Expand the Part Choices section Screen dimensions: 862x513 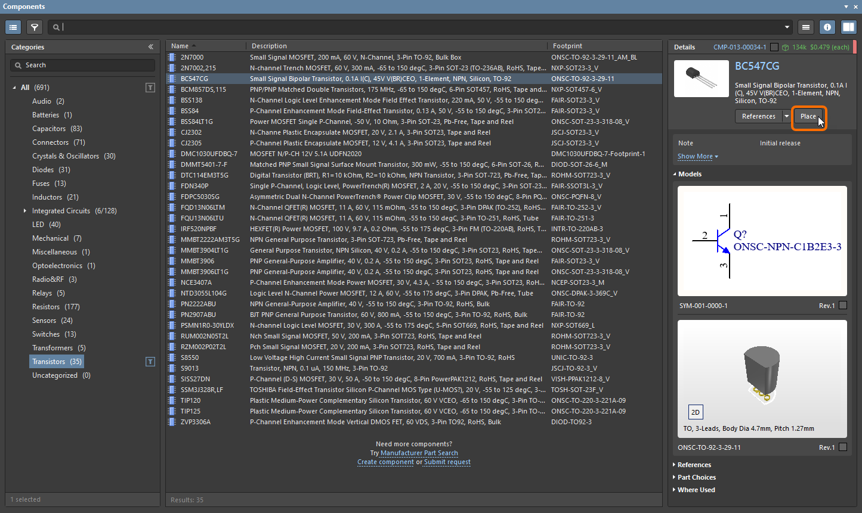pyautogui.click(x=696, y=477)
